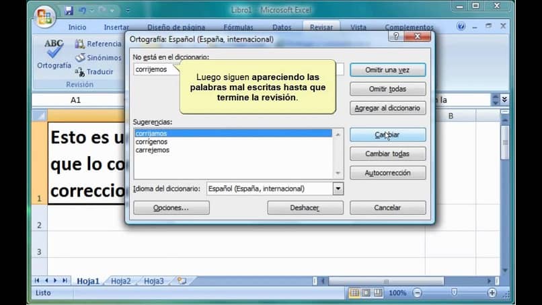Switch to Page Layout view
The height and width of the screenshot is (305, 542).
366,293
